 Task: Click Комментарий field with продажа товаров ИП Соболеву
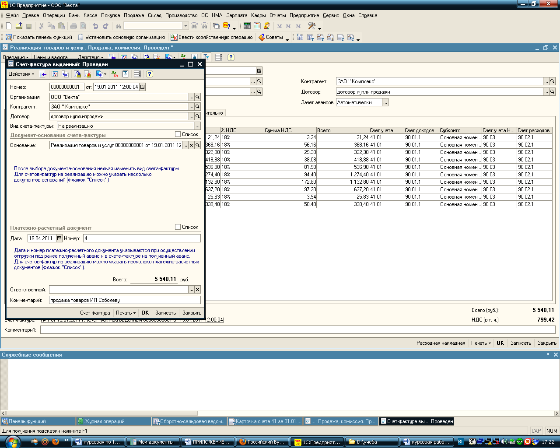125,300
